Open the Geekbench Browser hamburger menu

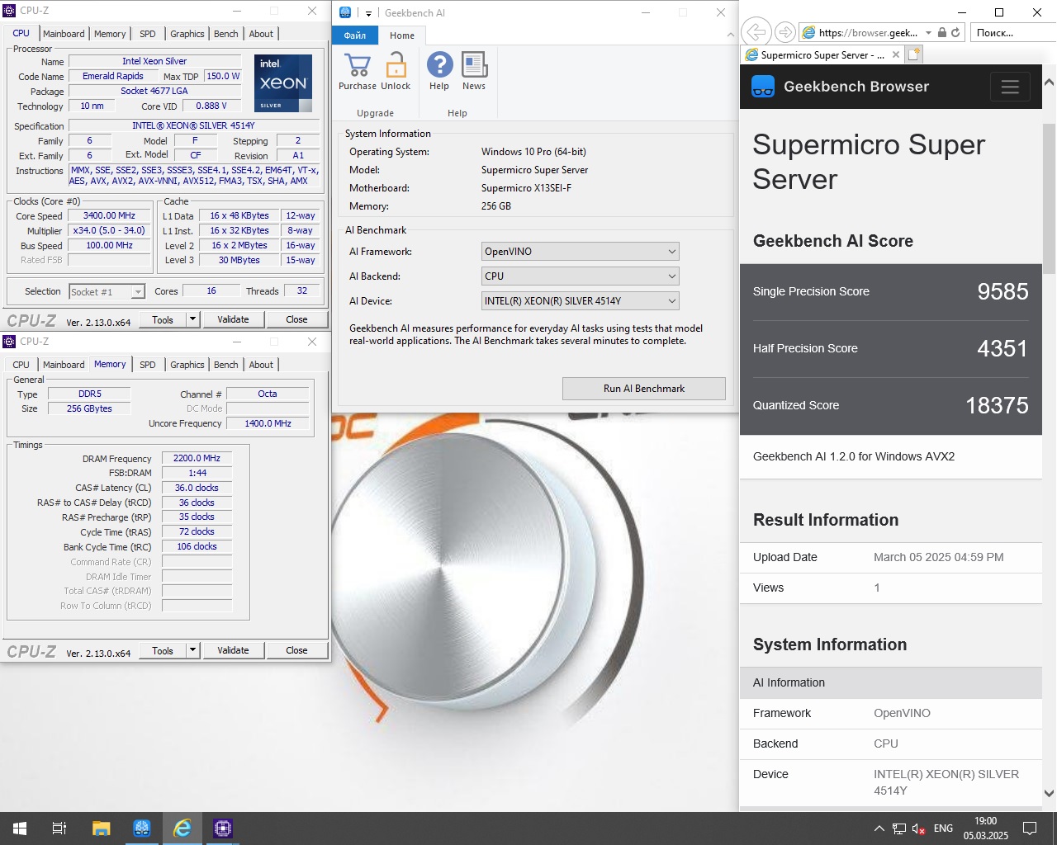tap(1010, 87)
